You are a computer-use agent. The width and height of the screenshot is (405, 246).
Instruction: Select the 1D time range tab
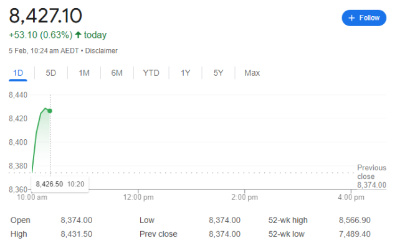18,73
